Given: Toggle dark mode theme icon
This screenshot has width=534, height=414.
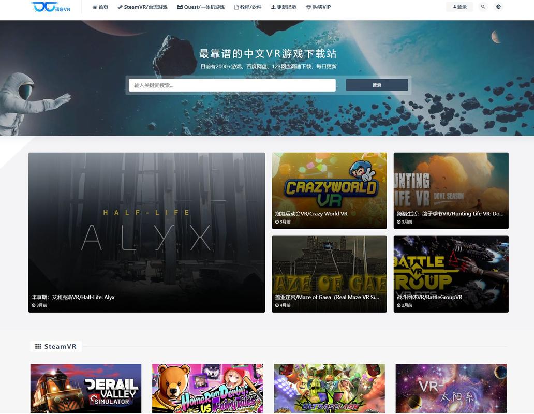Looking at the screenshot, I should (x=498, y=7).
